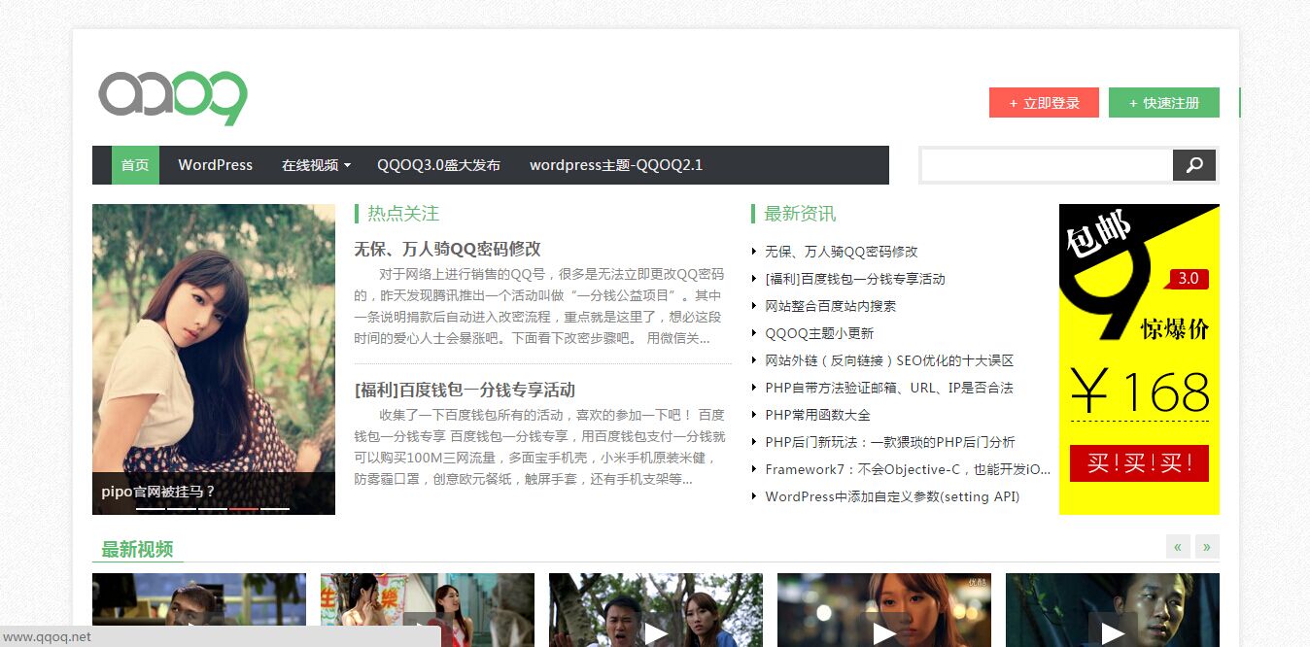This screenshot has height=647, width=1310.
Task: Open QQOQ主题小更新 news link
Action: (819, 333)
